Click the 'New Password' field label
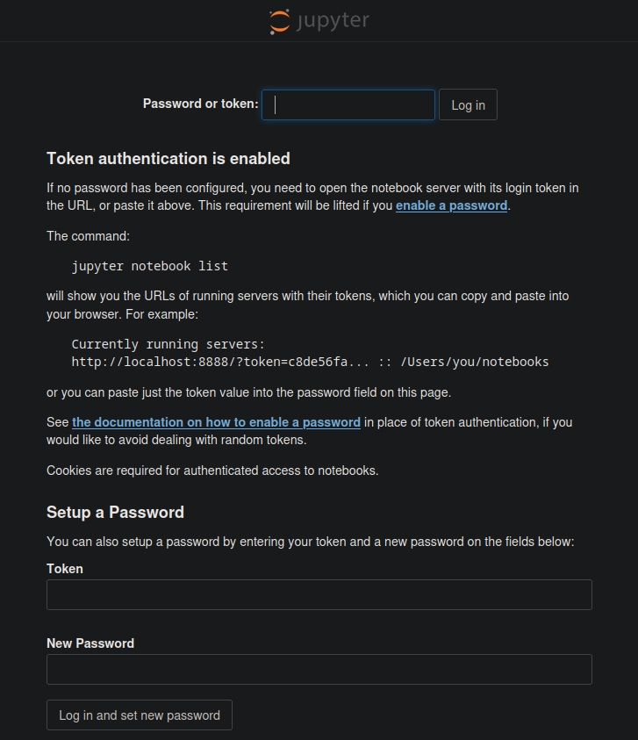The height and width of the screenshot is (740, 638). pos(90,643)
